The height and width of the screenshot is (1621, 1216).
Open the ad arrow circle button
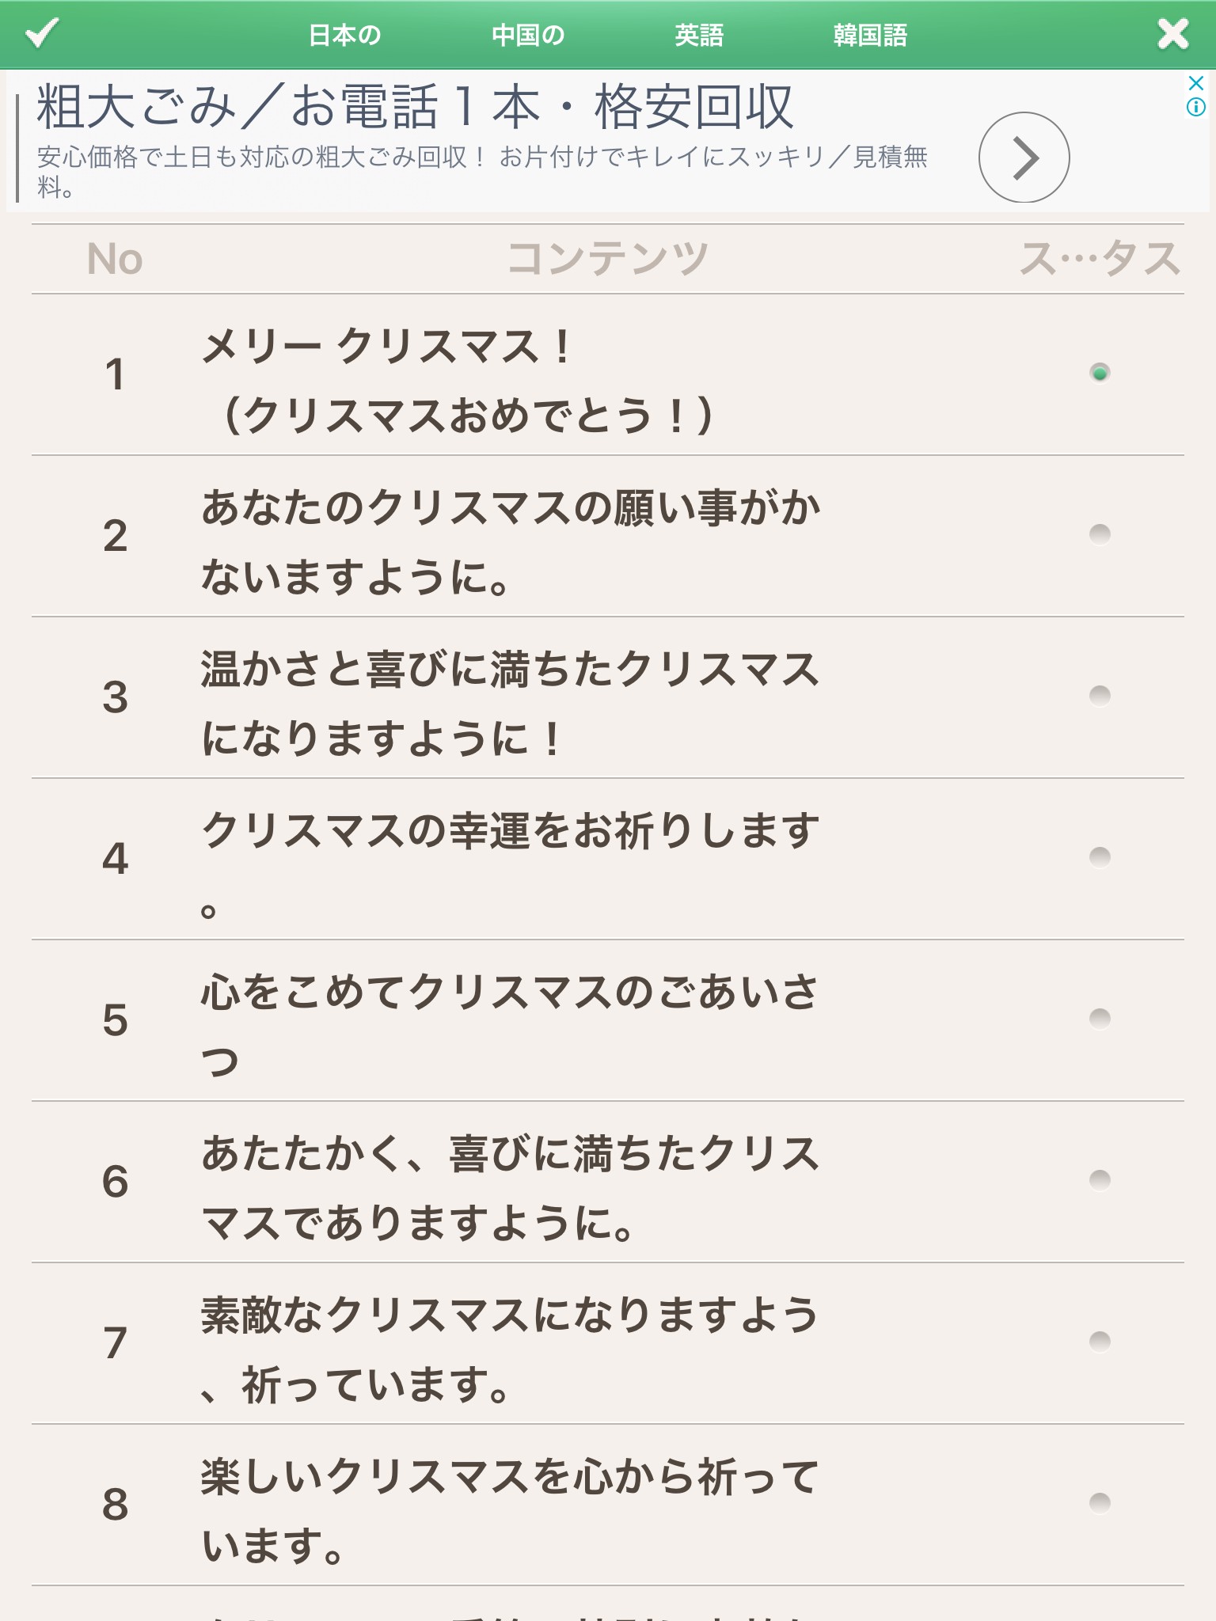coord(1024,158)
